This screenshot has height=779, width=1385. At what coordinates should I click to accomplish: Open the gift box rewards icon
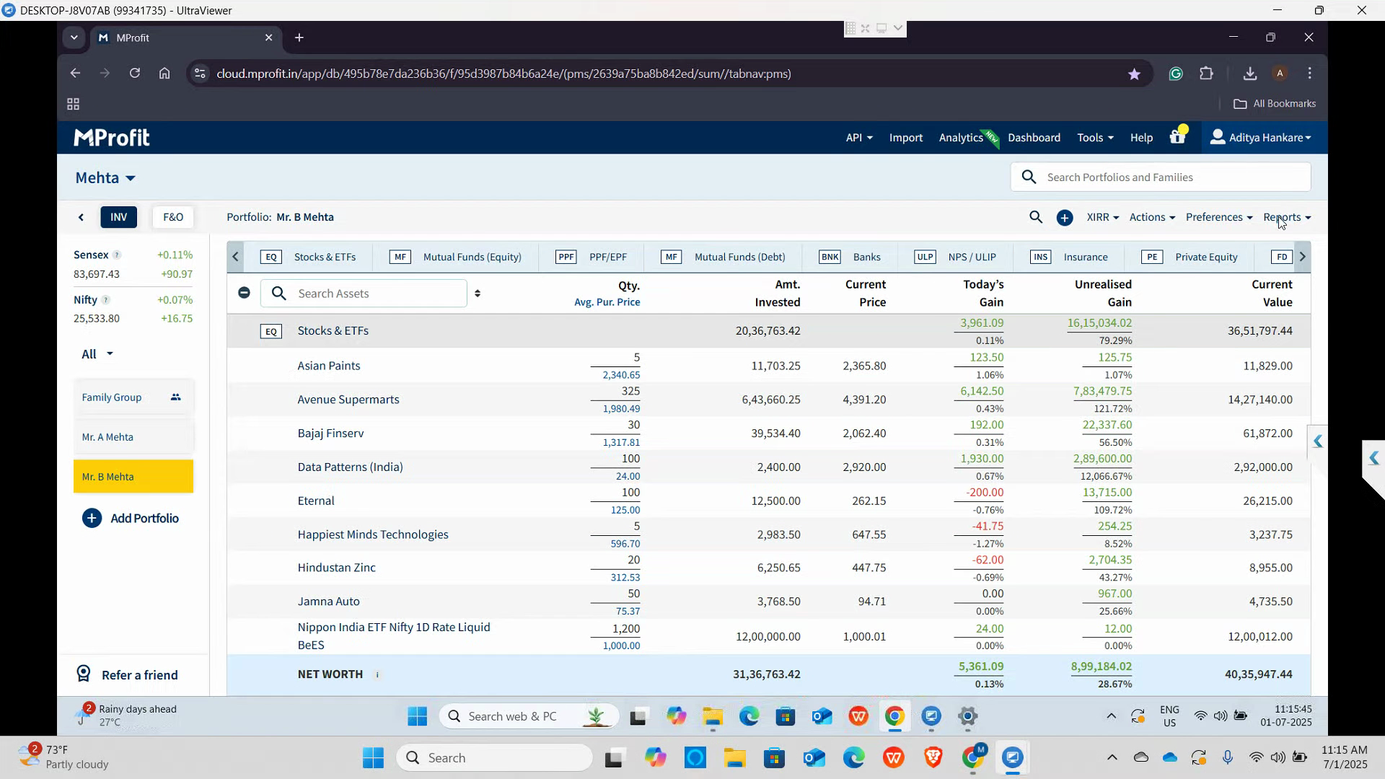[x=1178, y=136]
